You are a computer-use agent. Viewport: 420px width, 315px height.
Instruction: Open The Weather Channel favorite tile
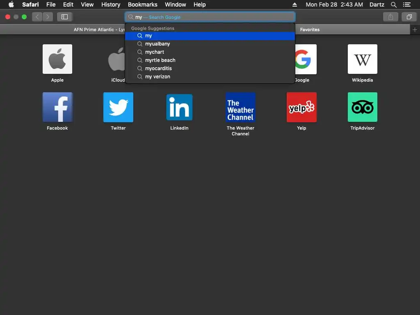pyautogui.click(x=240, y=107)
